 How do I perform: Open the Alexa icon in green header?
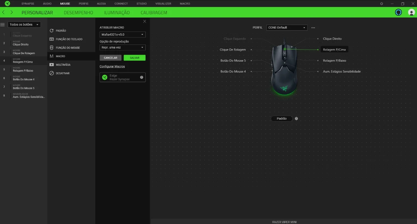[x=398, y=12]
